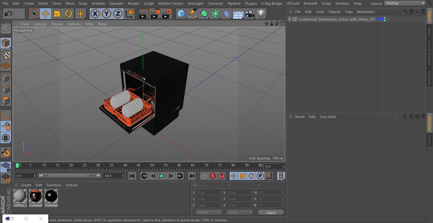Click the preview range slider bar
The width and height of the screenshot is (433, 223).
pyautogui.click(x=70, y=176)
